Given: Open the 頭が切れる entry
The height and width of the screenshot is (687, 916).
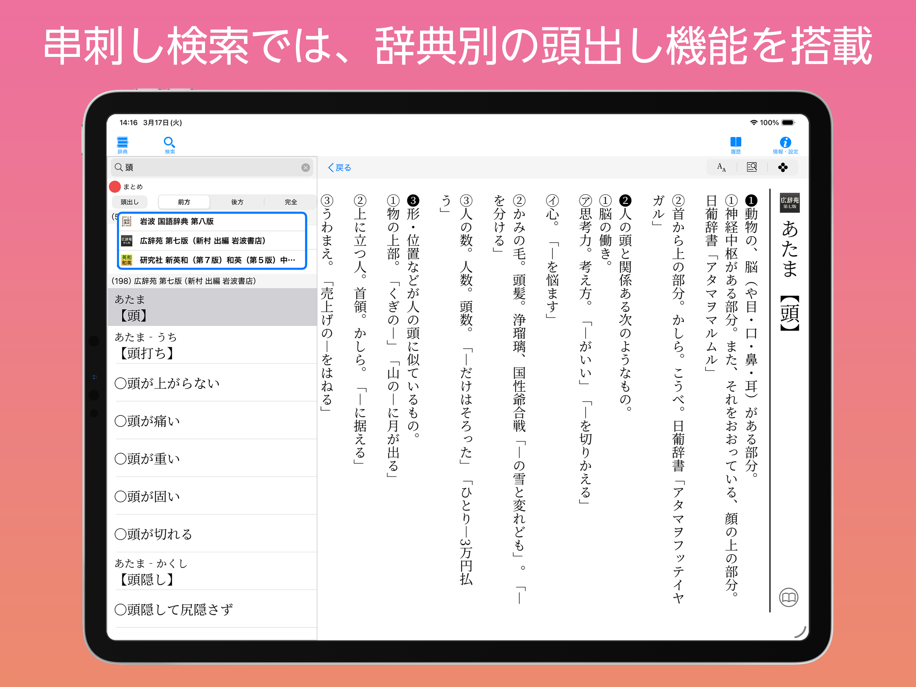Looking at the screenshot, I should click(x=212, y=534).
